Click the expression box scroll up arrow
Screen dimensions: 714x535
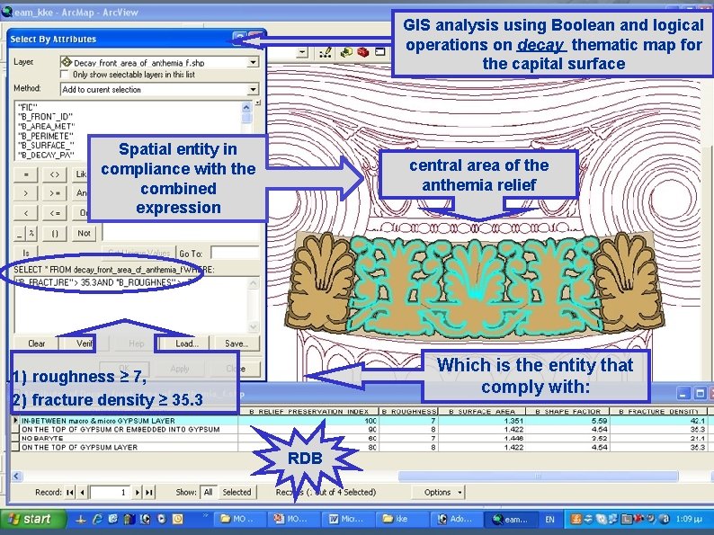pos(254,283)
